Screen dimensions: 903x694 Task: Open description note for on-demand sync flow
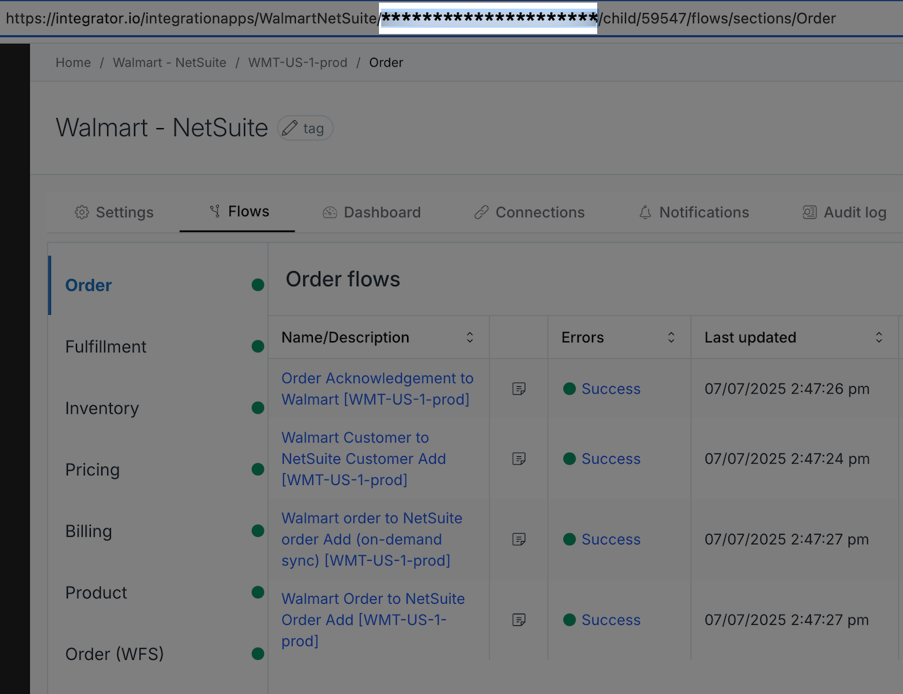[519, 539]
